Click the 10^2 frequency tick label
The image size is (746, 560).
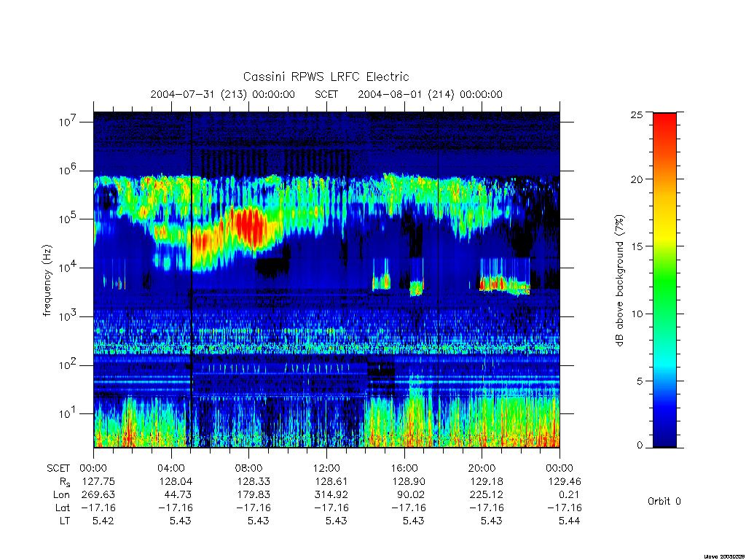point(68,365)
